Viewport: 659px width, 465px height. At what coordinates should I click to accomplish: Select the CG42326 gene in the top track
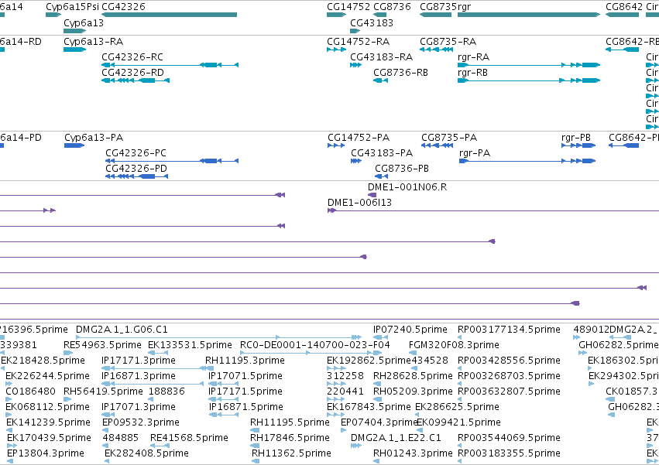(169, 15)
